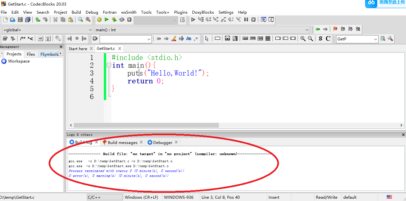
Task: Click the Rebuild icon
Action: [x=122, y=19]
